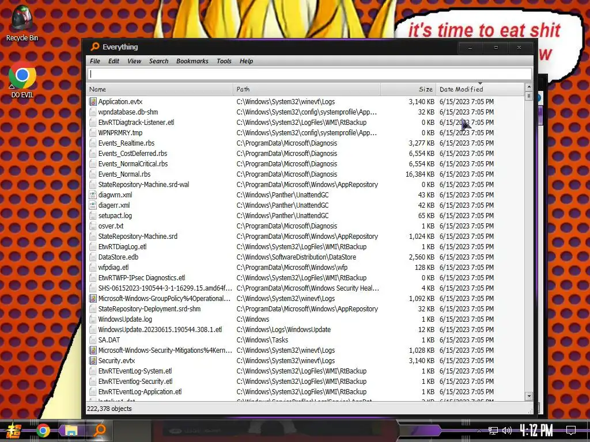
Task: Select Events_CostDeferred.rbs file name
Action: tap(133, 153)
